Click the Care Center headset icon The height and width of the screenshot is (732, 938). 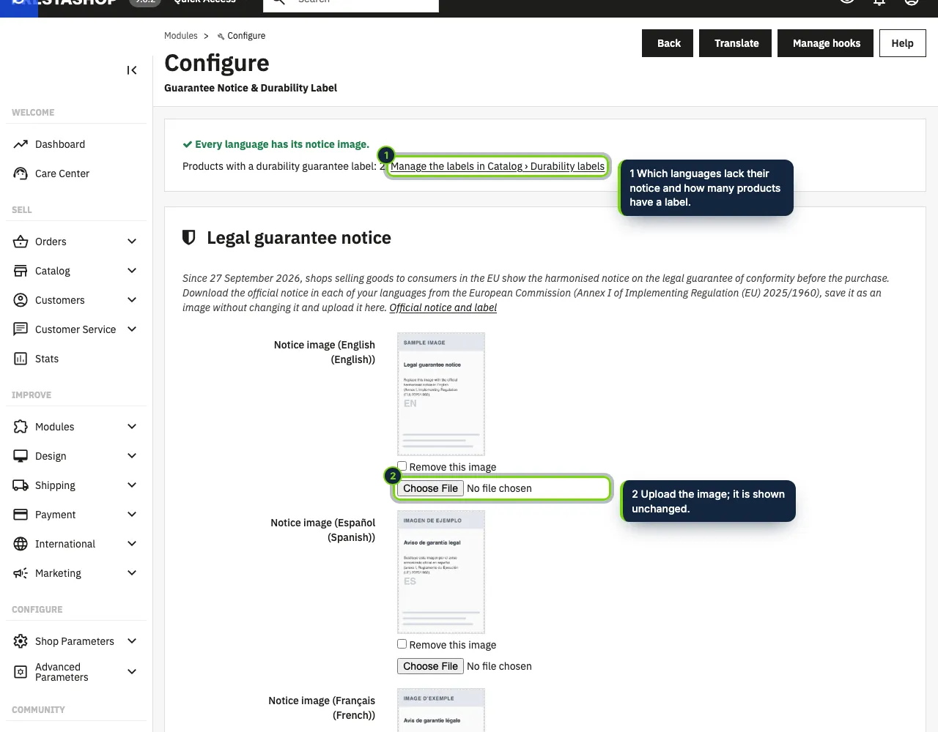point(21,173)
